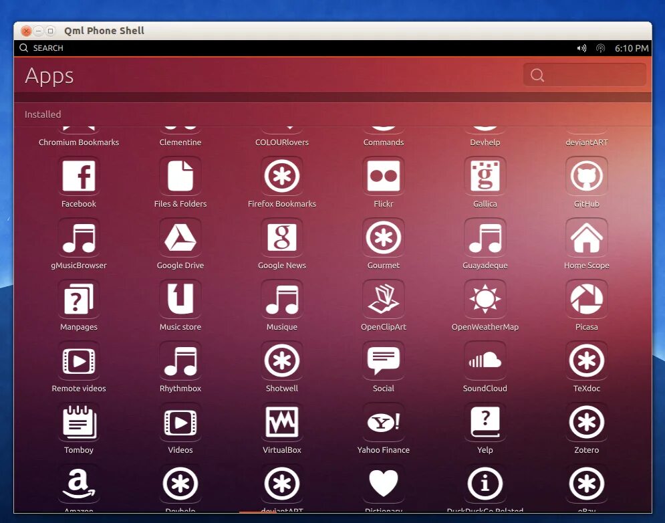
Task: Launch Files & Folders app
Action: click(180, 176)
